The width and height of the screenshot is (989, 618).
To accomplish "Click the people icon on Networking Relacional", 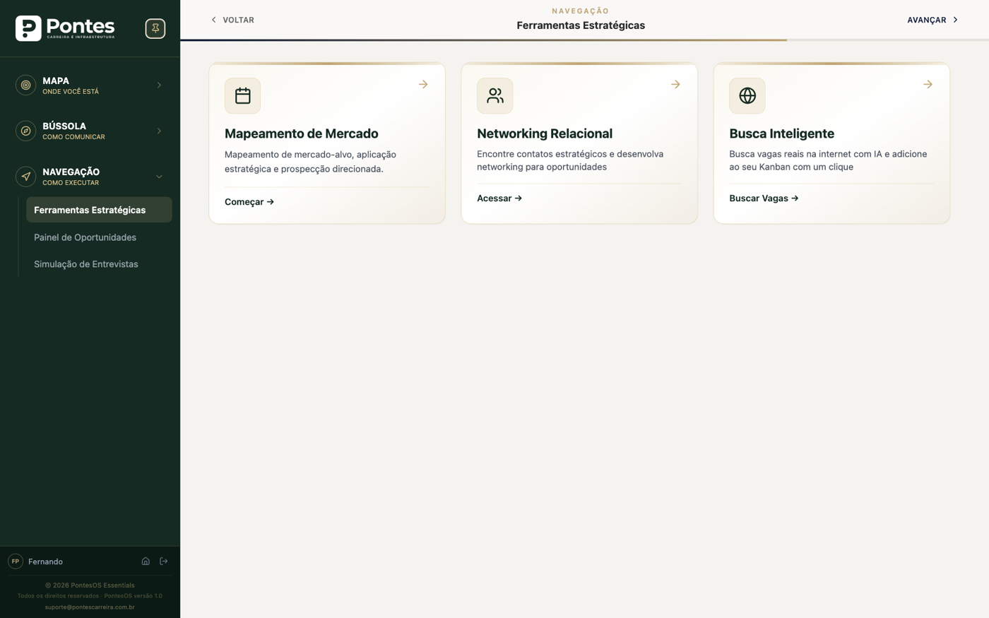I will (x=494, y=95).
